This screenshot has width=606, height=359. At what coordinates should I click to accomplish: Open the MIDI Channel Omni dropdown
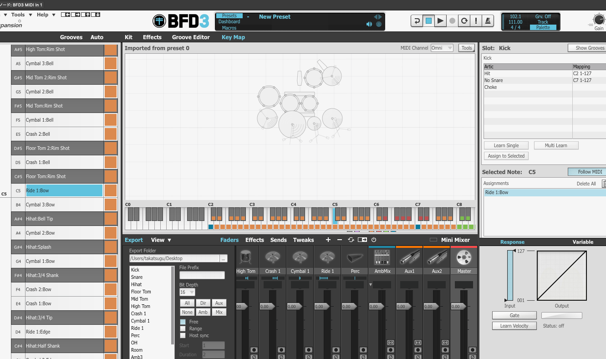(442, 48)
